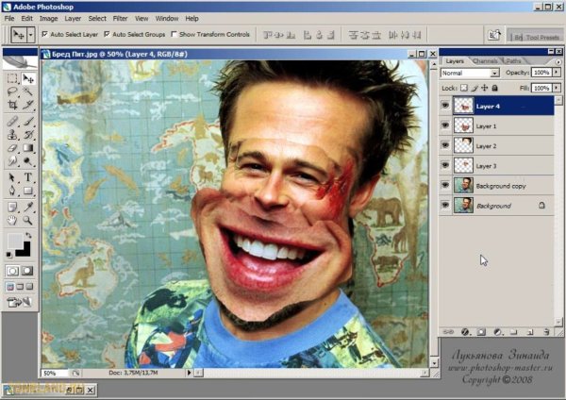Switch to the Channels tab

click(x=485, y=60)
